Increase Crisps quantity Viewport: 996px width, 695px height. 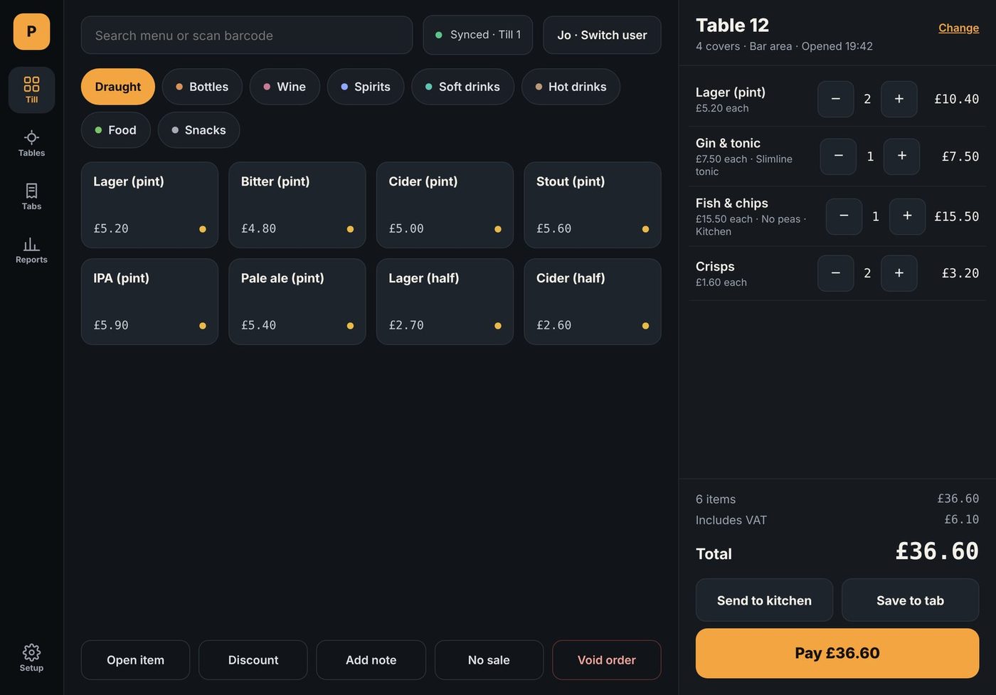[x=899, y=273]
